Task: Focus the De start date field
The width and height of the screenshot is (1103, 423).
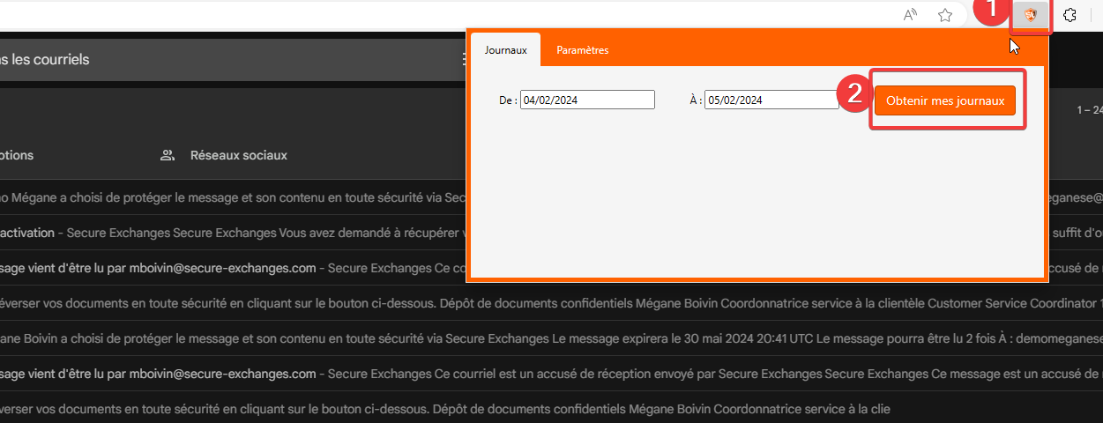Action: coord(587,100)
